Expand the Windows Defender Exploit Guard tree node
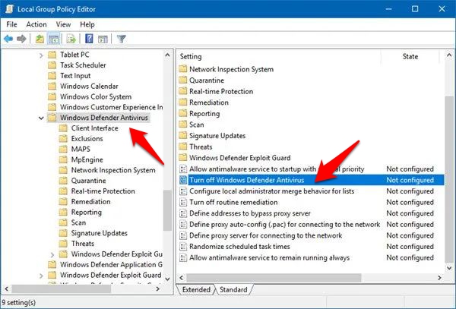 (41, 276)
